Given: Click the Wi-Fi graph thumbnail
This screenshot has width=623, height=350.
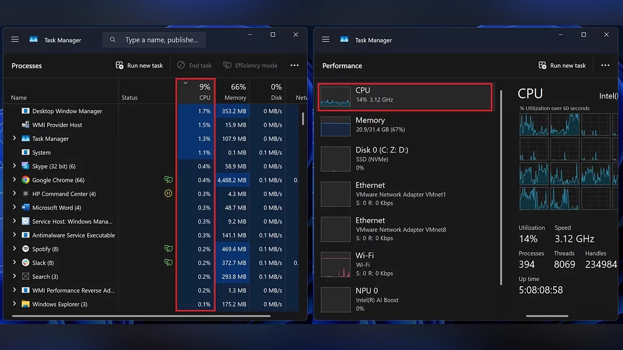Looking at the screenshot, I should point(335,264).
